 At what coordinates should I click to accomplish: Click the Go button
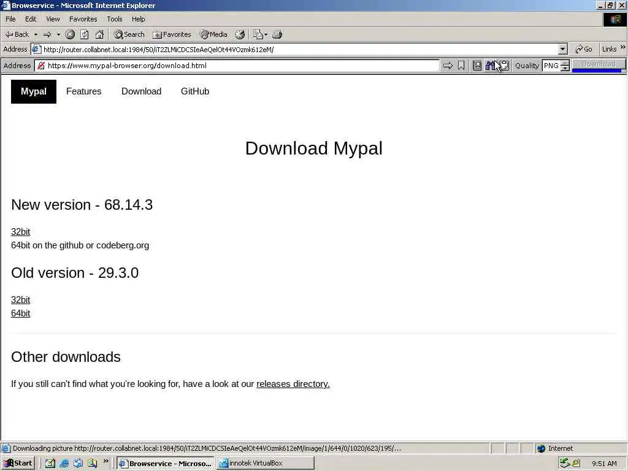pyautogui.click(x=584, y=49)
